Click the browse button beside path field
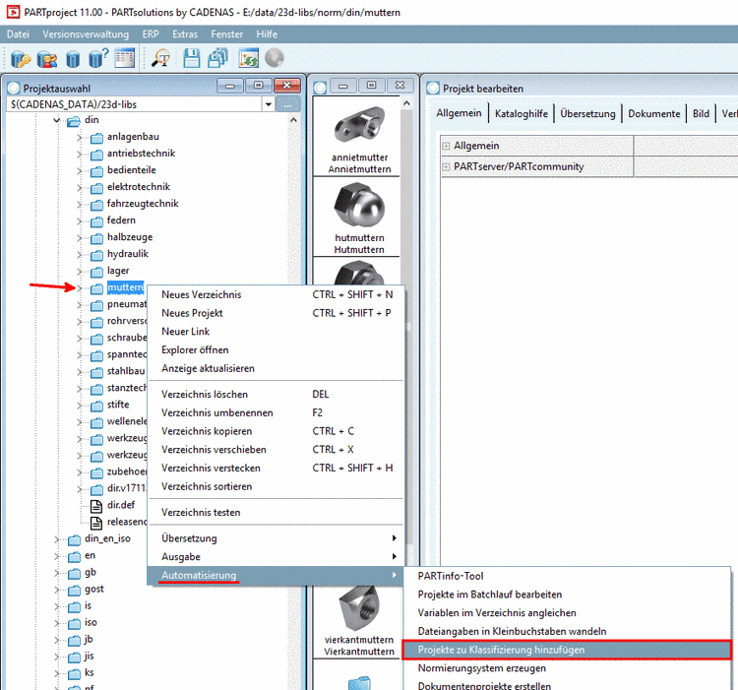 click(x=288, y=104)
